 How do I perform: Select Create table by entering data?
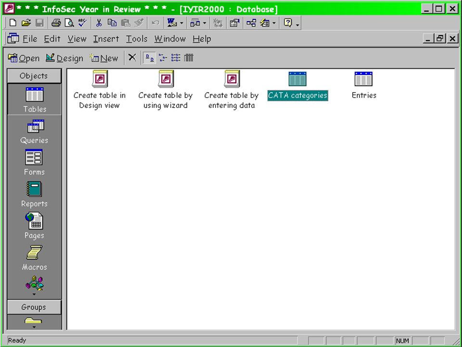(231, 90)
